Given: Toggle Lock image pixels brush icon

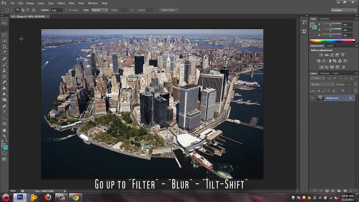Looking at the screenshot, I should pyautogui.click(x=324, y=91).
